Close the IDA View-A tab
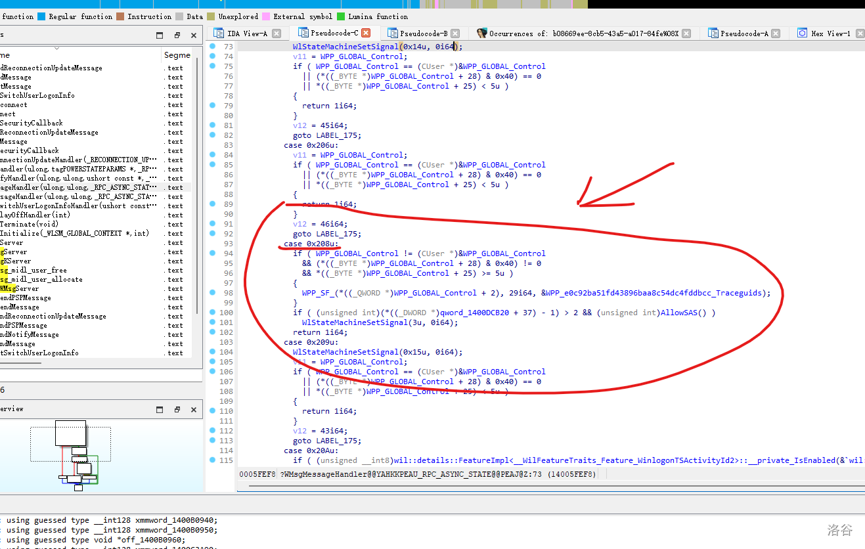Image resolution: width=865 pixels, height=549 pixels. click(277, 33)
